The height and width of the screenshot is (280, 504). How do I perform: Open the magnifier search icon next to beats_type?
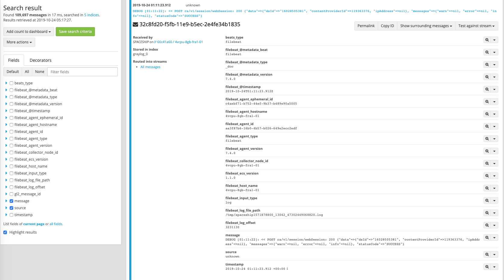coord(487,39)
